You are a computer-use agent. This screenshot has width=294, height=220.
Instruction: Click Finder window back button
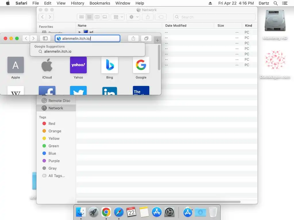tap(42, 17)
